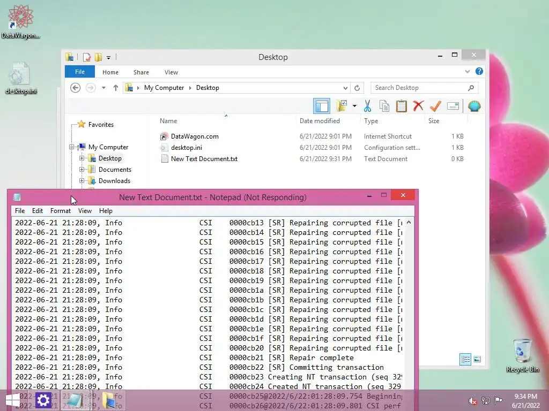
Task: Click the Action Center flag tray icon
Action: tap(498, 400)
